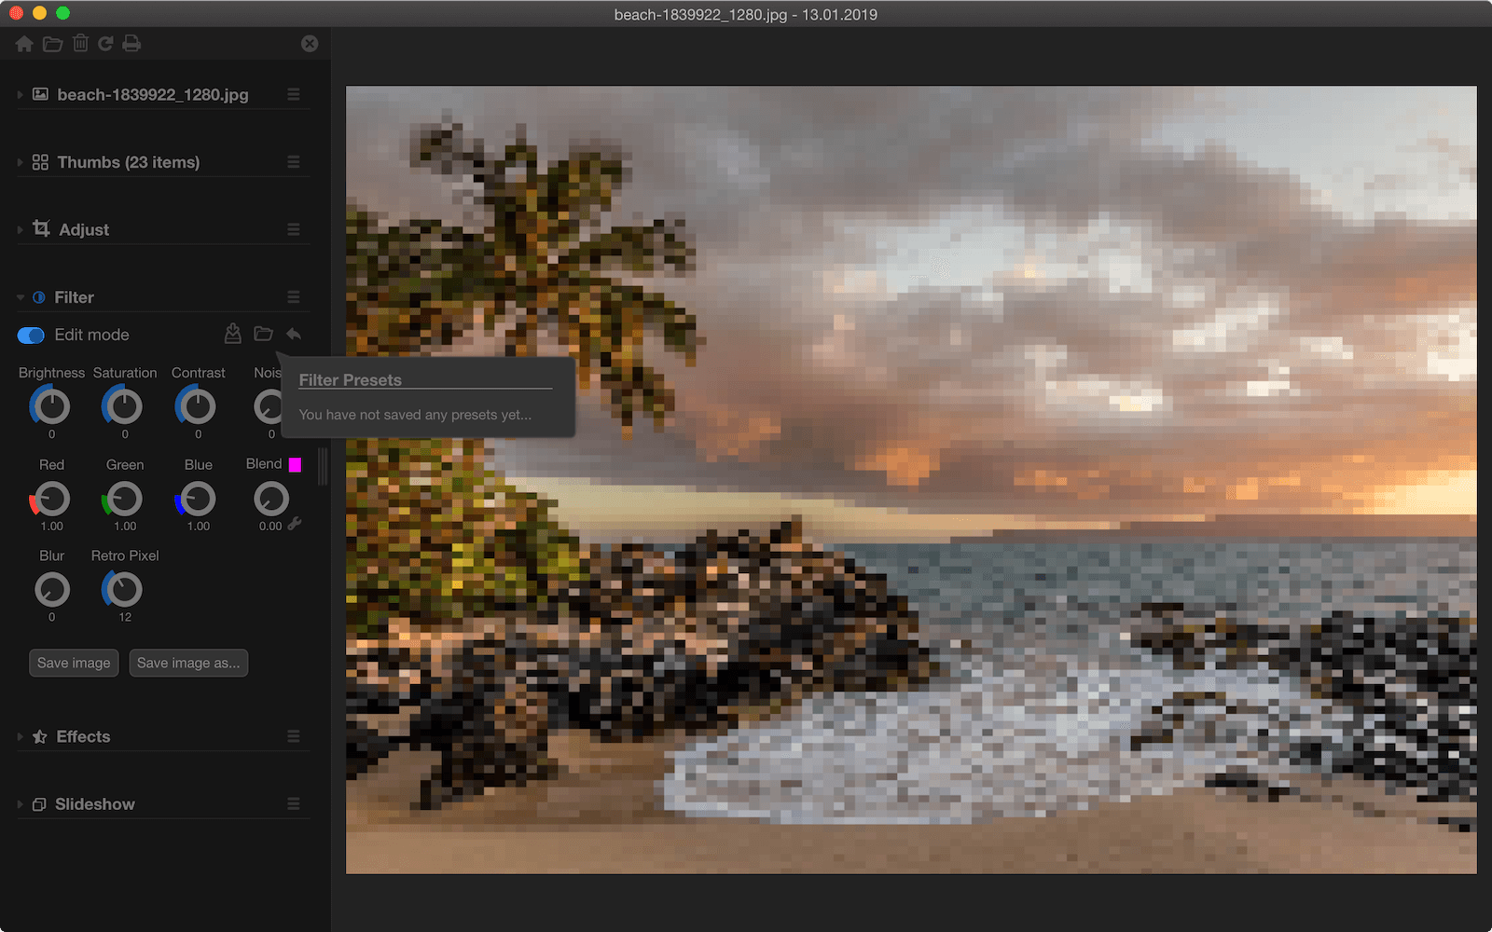The height and width of the screenshot is (932, 1492).
Task: Click the picture icon beside beach-1839922_1280.jpg
Action: [x=40, y=94]
